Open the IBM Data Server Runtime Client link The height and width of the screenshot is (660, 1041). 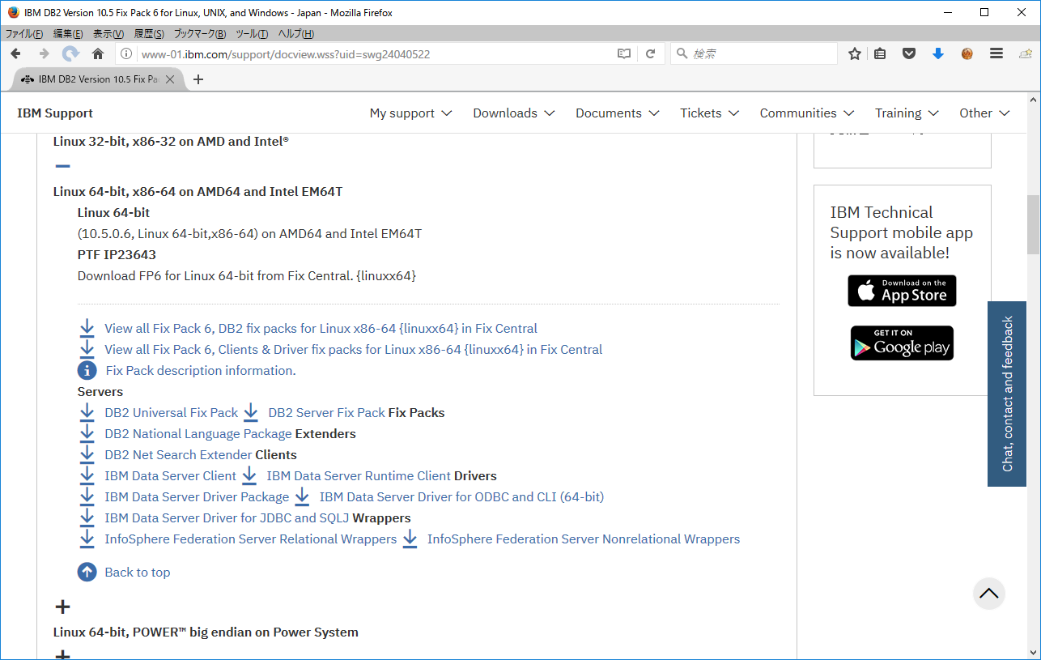359,475
